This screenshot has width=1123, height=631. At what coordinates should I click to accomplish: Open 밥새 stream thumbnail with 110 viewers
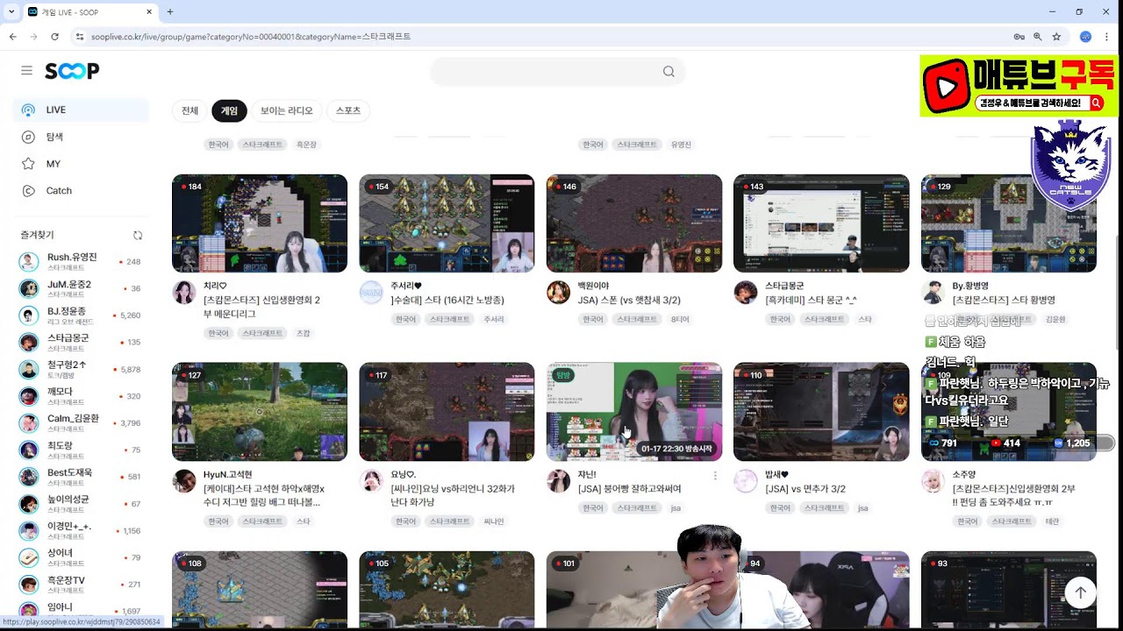click(821, 412)
